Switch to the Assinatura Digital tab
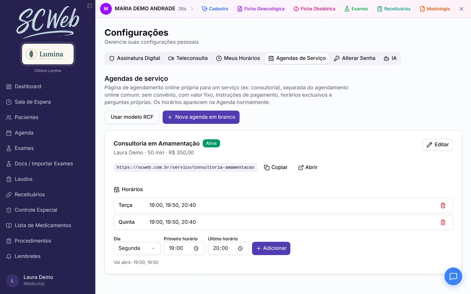This screenshot has height=294, width=471. coord(135,58)
